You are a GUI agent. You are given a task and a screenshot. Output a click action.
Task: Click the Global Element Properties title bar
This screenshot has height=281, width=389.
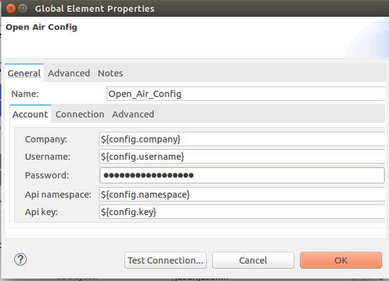187,9
